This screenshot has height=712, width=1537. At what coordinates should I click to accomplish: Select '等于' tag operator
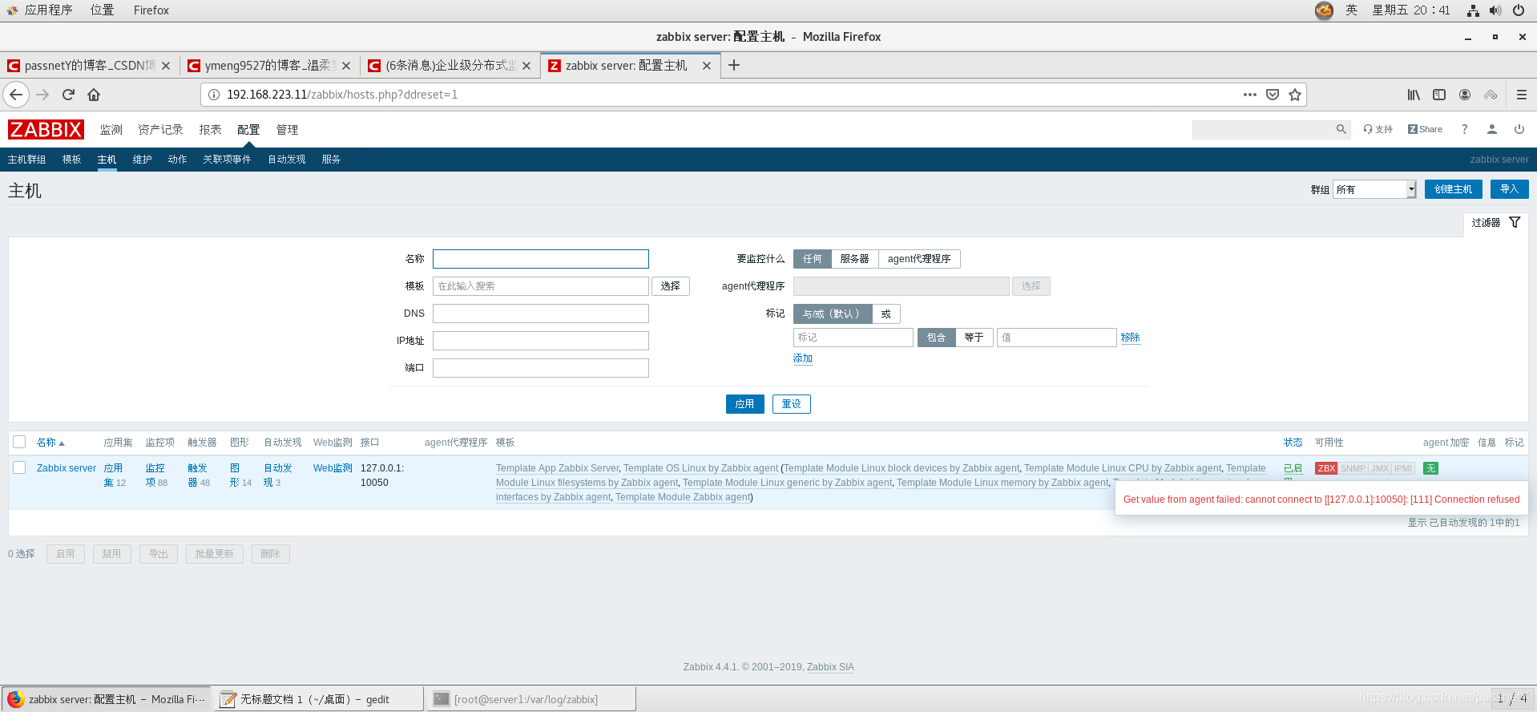tap(974, 338)
